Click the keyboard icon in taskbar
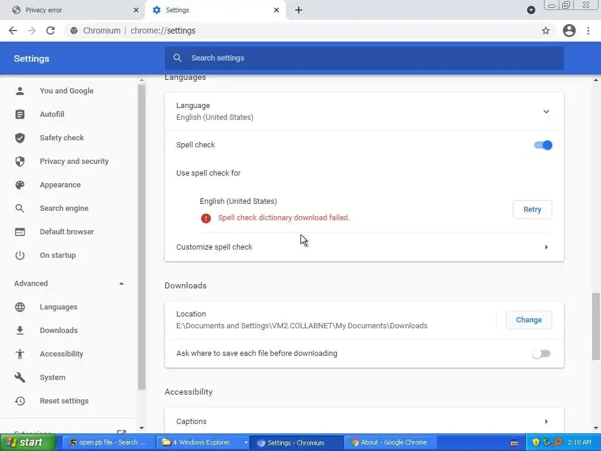 [x=514, y=443]
